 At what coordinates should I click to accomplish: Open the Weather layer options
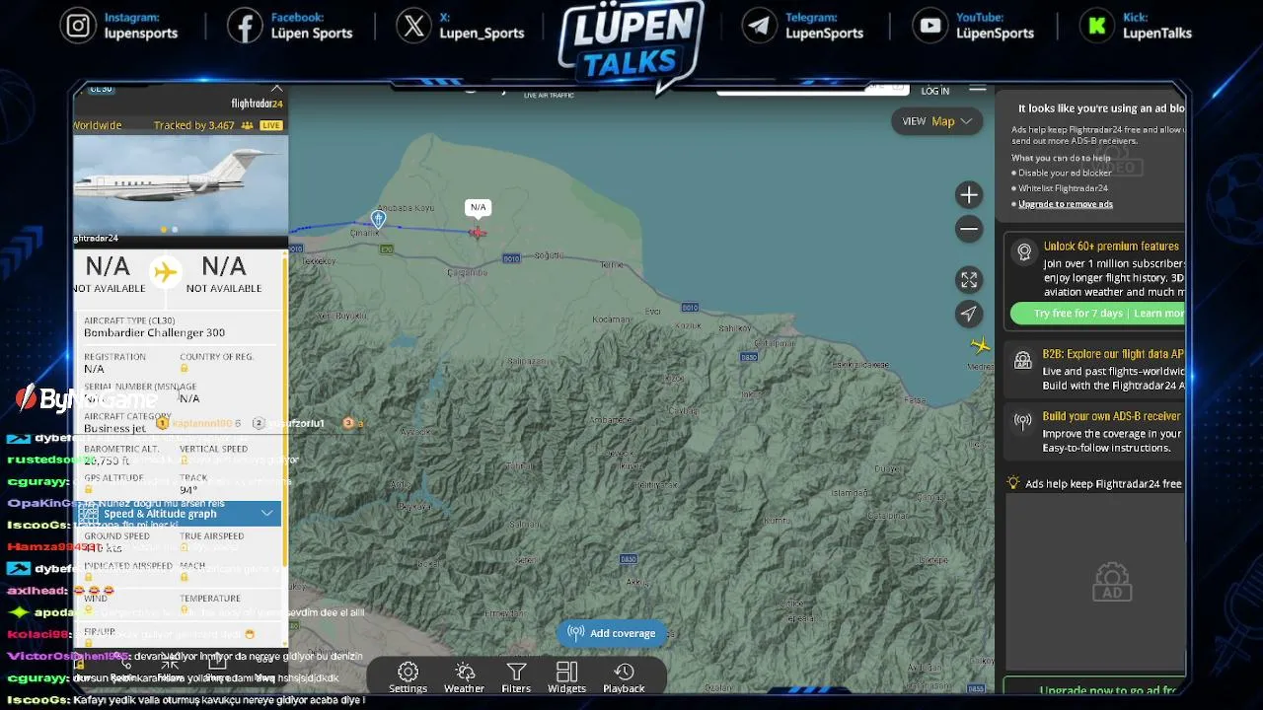pyautogui.click(x=464, y=677)
